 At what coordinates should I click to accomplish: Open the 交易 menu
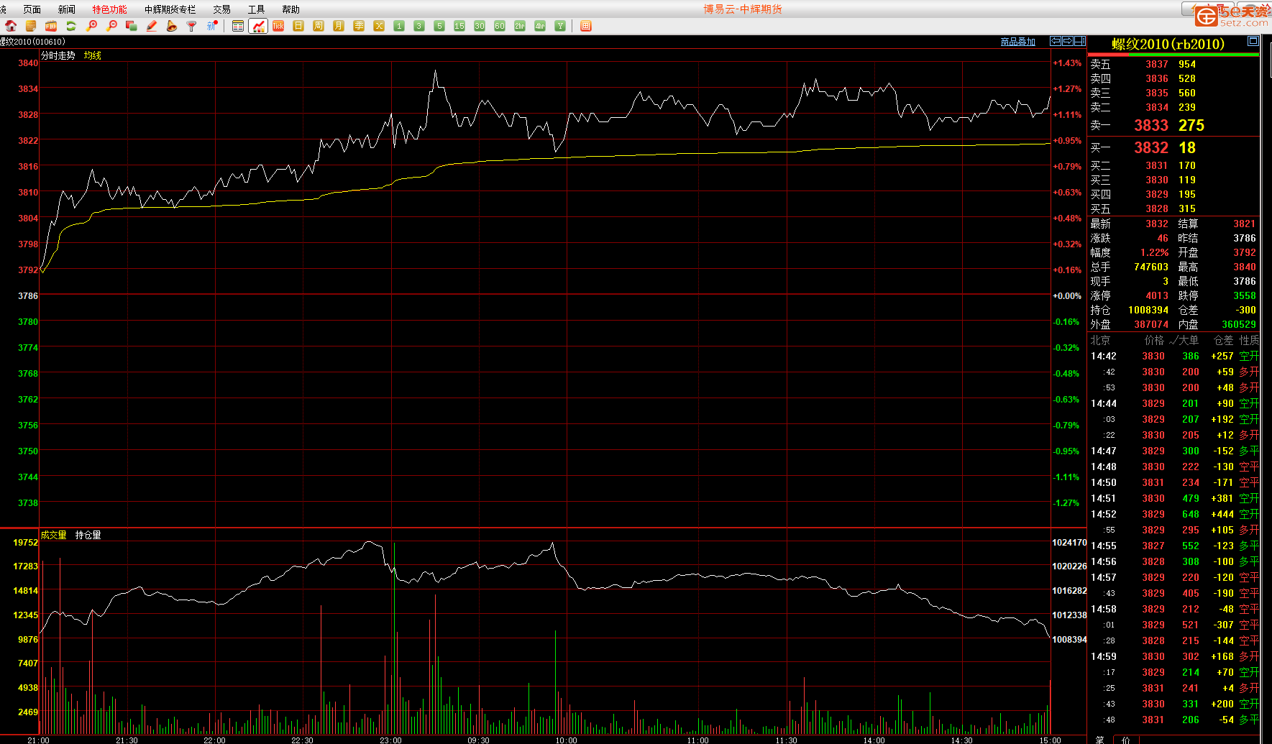[221, 9]
